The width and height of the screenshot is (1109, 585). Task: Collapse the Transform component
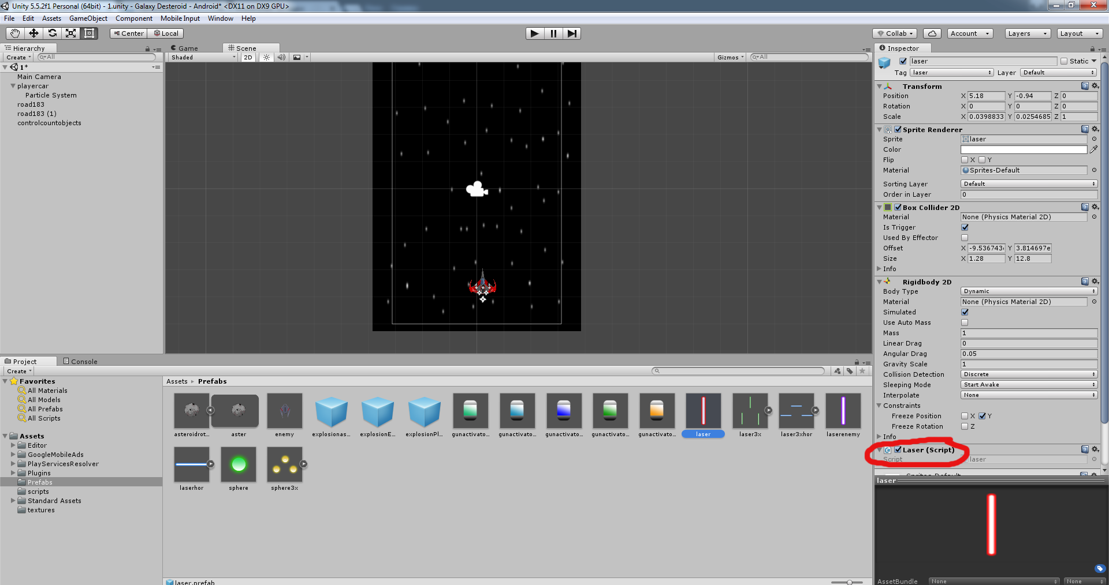tap(879, 86)
